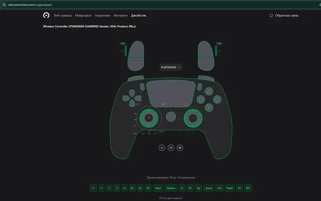Open the Интернет speed test tab
Image resolution: width=321 pixels, height=201 pixels.
(x=120, y=16)
